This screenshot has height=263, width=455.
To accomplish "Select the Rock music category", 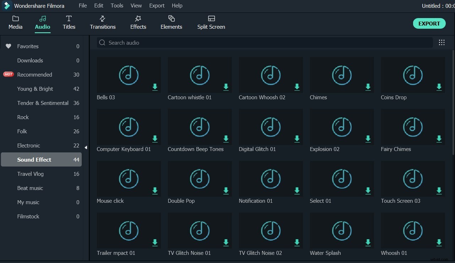I will point(23,117).
